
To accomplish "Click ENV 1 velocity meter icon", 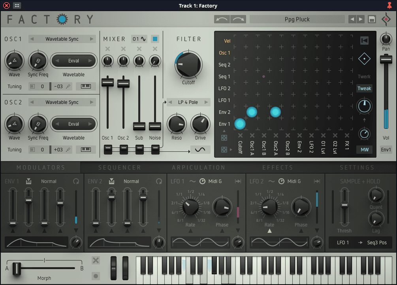I will (x=28, y=181).
